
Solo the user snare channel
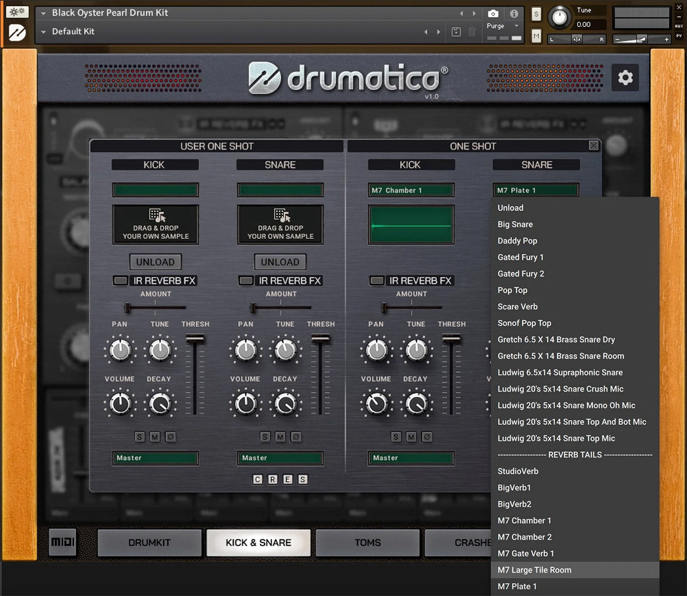click(264, 437)
